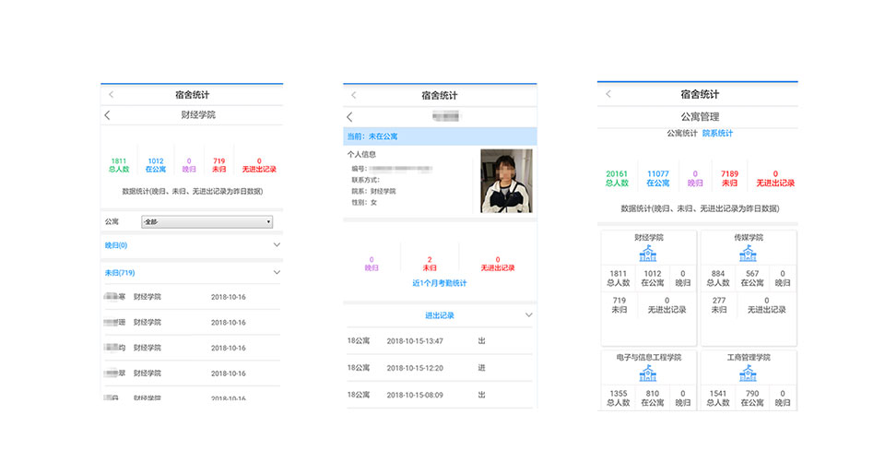Expand the 晚归(0) section chevron
885x462 pixels.
[x=277, y=245]
